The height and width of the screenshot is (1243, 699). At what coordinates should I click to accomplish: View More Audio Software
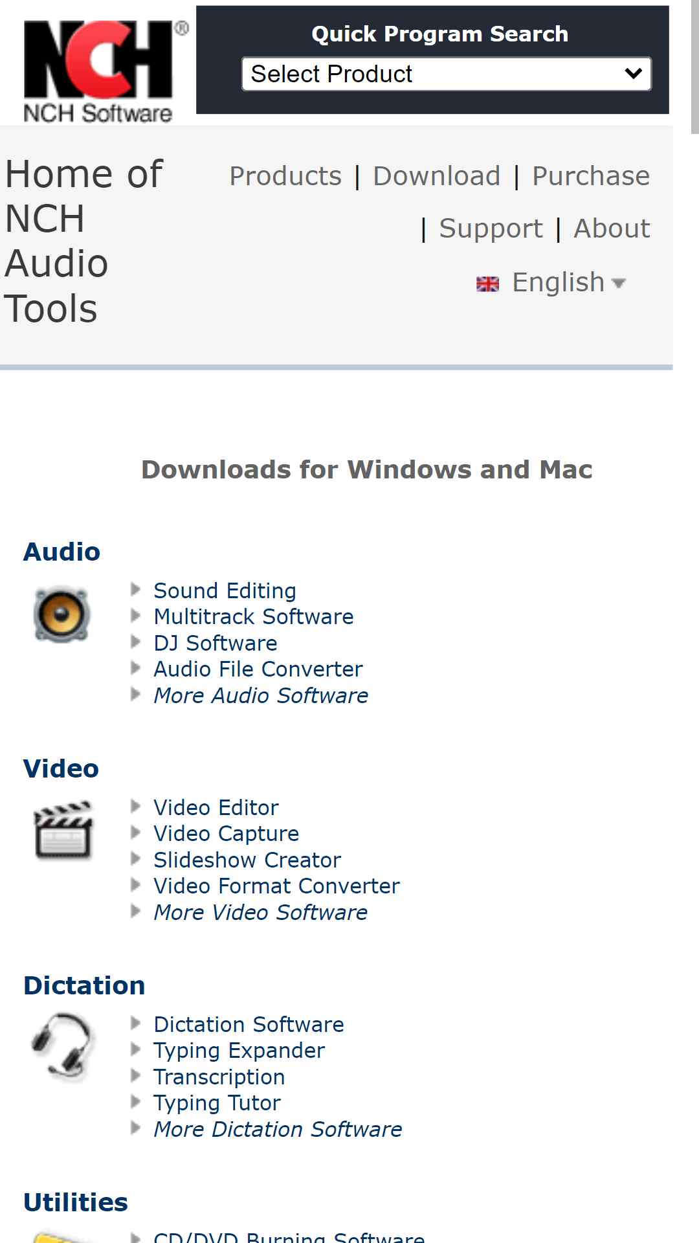coord(261,695)
